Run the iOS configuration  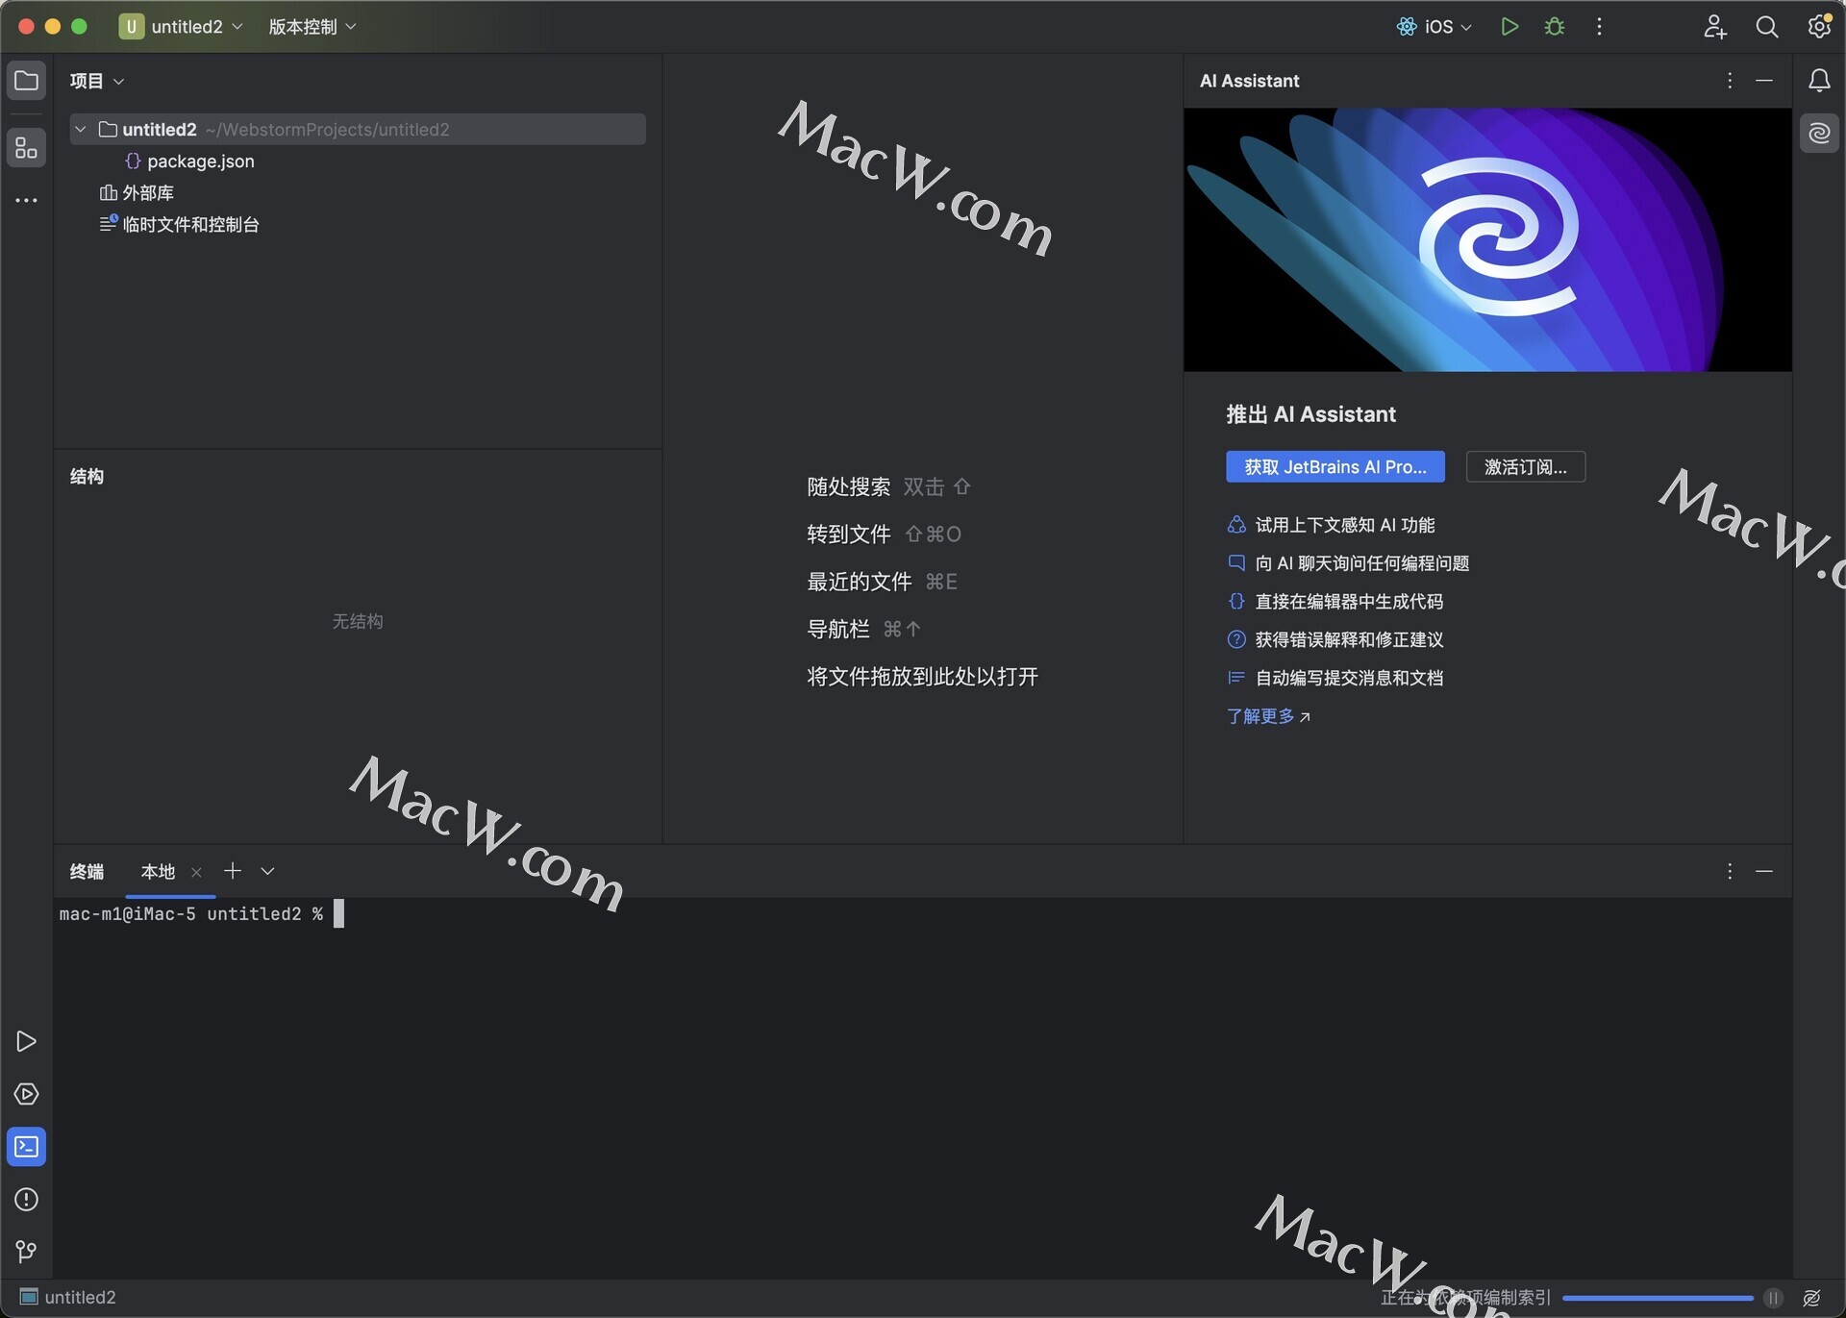point(1509,27)
